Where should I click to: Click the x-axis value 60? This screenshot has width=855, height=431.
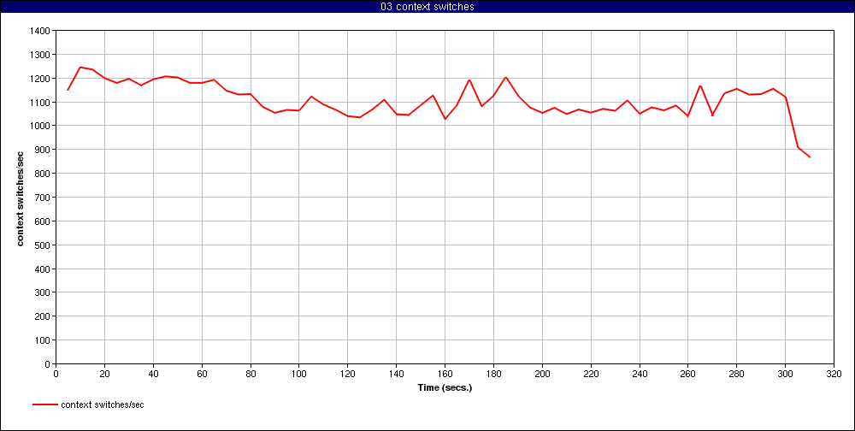(202, 374)
